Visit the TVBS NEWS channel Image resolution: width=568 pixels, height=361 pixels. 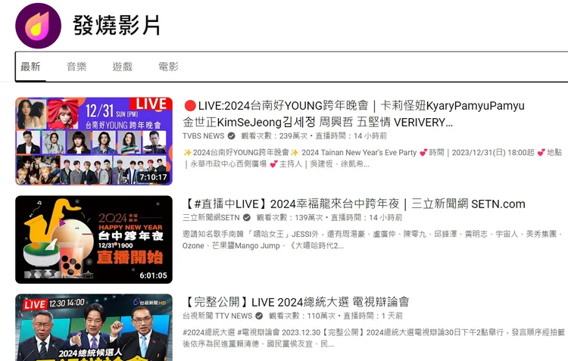point(204,136)
